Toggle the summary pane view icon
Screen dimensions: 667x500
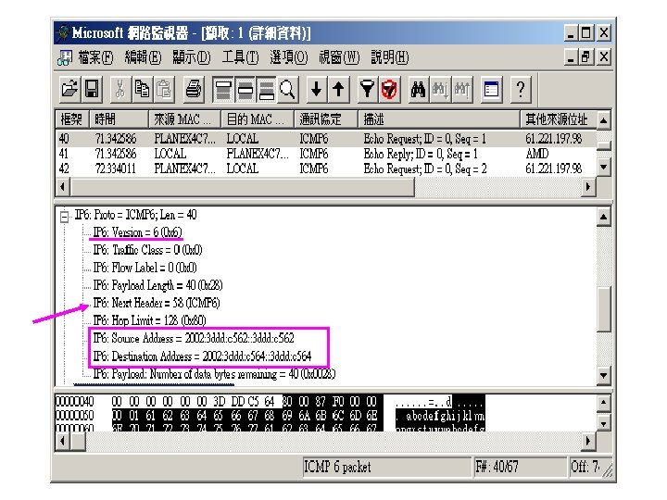(223, 89)
